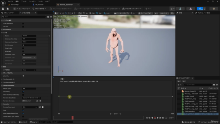Step to the next frame
The width and height of the screenshot is (220, 124).
(160, 118)
